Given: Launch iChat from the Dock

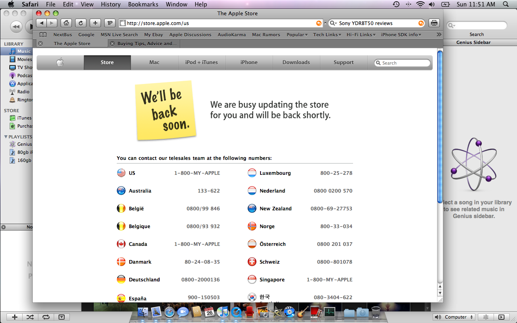Looking at the screenshot, I should [x=183, y=312].
